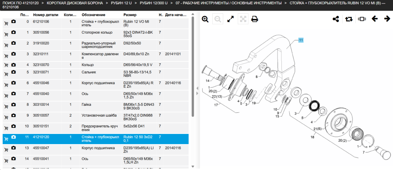Select row with part number 45510046

pyautogui.click(x=95, y=85)
